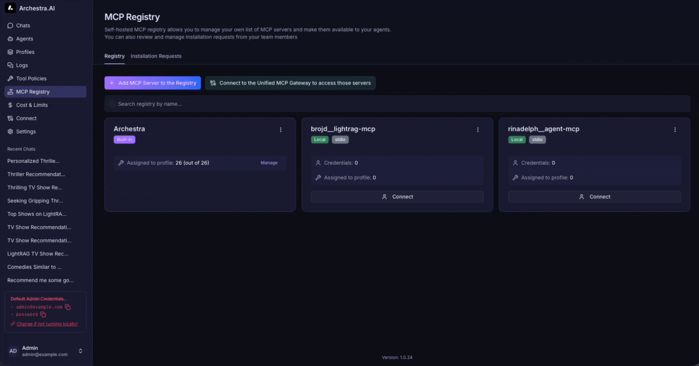
Task: Open brojd__lightrag-mcp card options menu
Action: tap(477, 130)
